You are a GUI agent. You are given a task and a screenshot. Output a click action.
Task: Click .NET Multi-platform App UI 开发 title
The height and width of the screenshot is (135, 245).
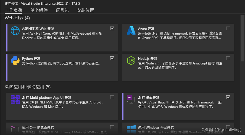point(47,97)
